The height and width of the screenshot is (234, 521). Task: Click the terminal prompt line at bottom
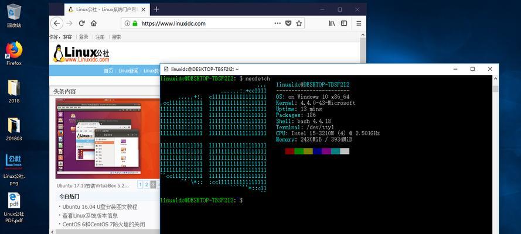tap(202, 200)
